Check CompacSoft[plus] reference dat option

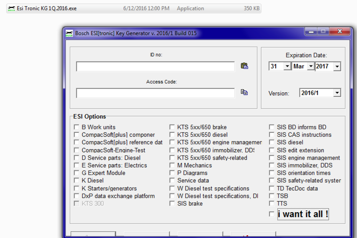pyautogui.click(x=76, y=142)
